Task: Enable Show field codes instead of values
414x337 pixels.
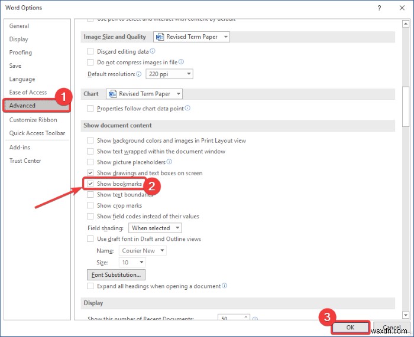Action: pos(90,217)
